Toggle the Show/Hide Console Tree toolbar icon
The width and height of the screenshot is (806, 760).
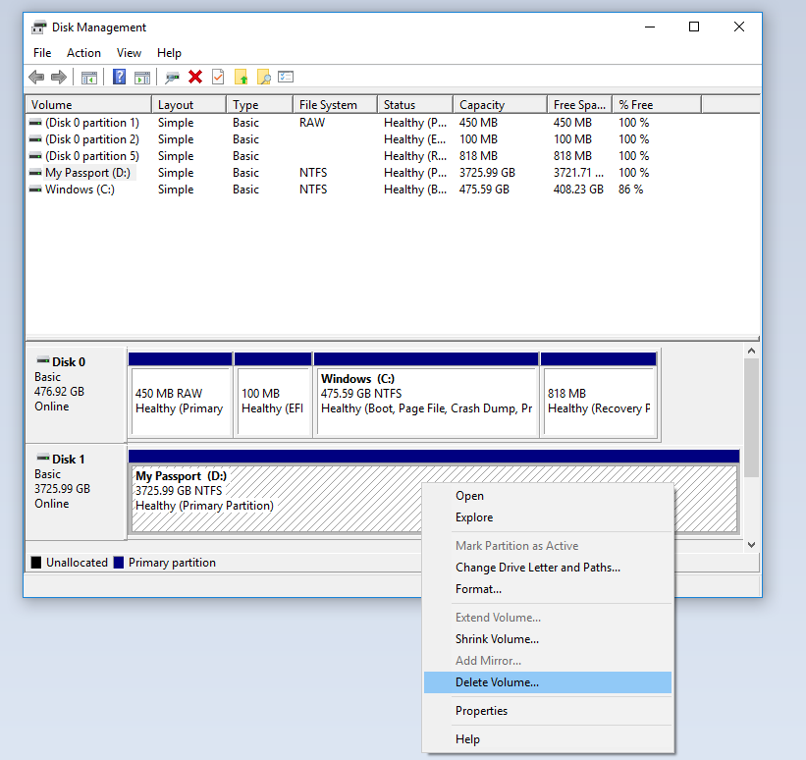(89, 78)
